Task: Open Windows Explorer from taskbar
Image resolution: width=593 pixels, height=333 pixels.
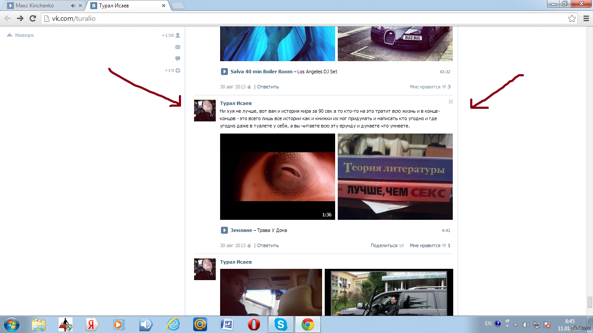Action: [x=39, y=324]
